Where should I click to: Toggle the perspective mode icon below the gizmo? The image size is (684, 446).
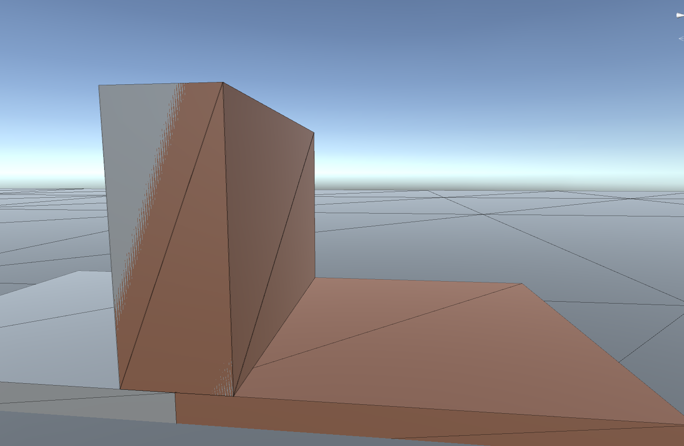tap(681, 39)
